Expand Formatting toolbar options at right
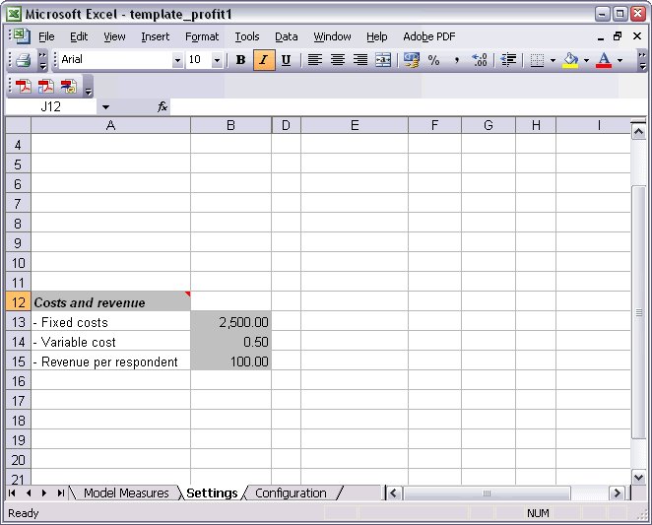This screenshot has width=652, height=525. pyautogui.click(x=642, y=60)
